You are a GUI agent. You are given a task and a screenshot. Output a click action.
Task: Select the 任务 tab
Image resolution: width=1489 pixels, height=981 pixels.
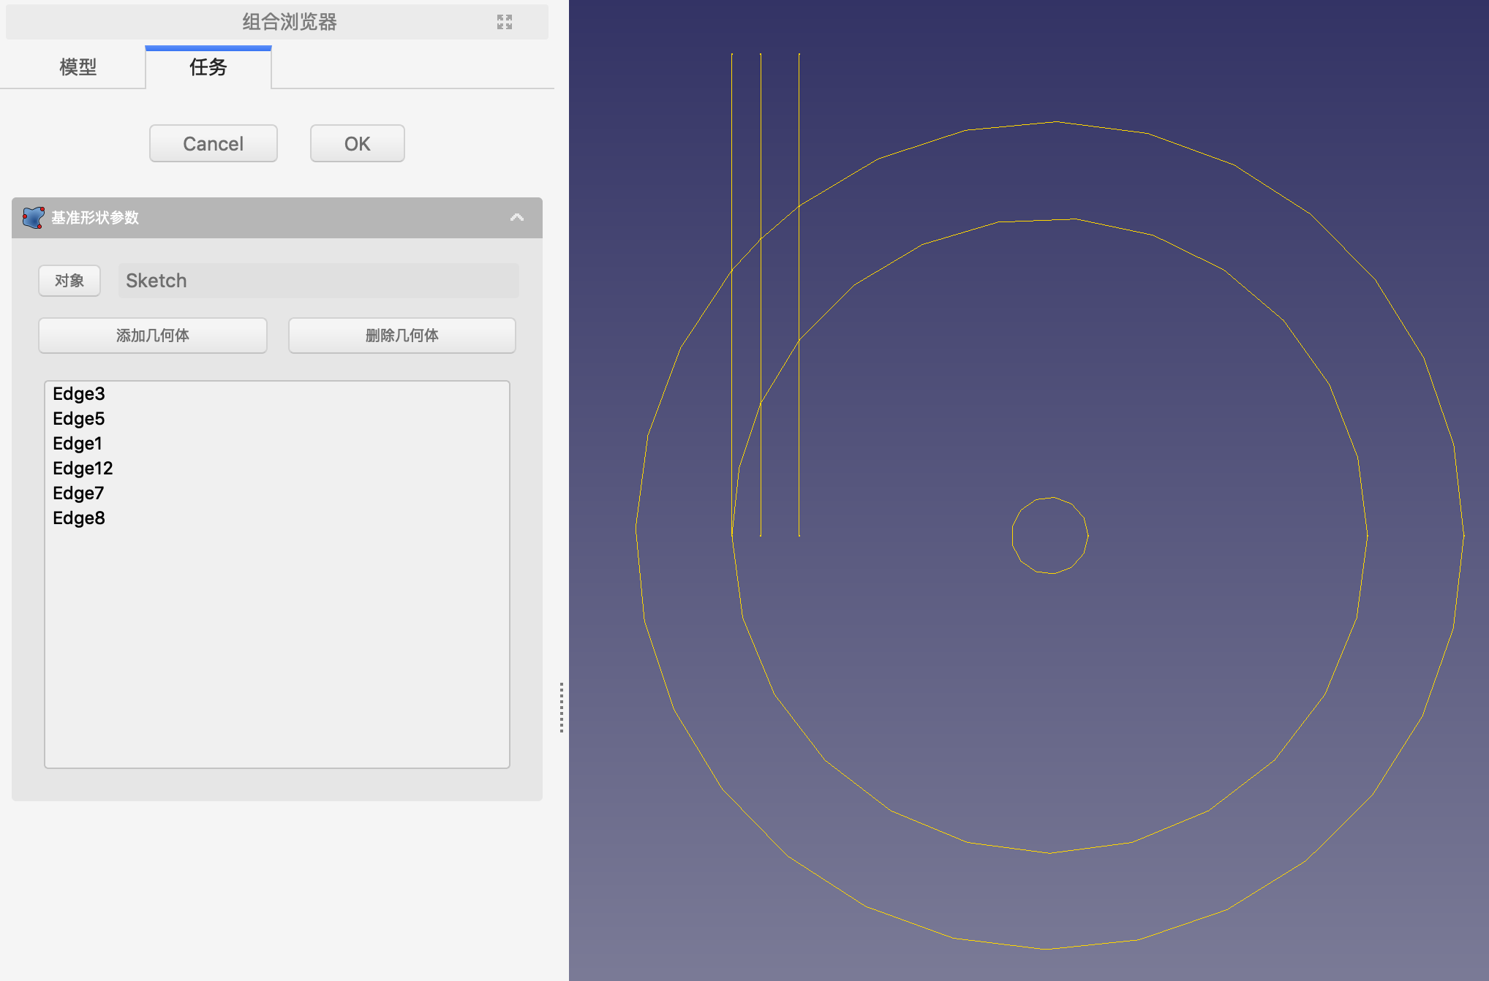click(208, 67)
